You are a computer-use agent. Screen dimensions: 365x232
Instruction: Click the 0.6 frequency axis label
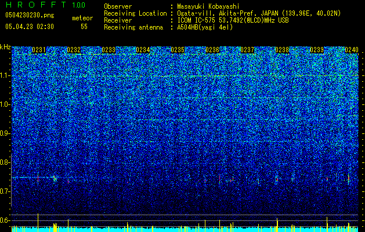tap(4, 220)
